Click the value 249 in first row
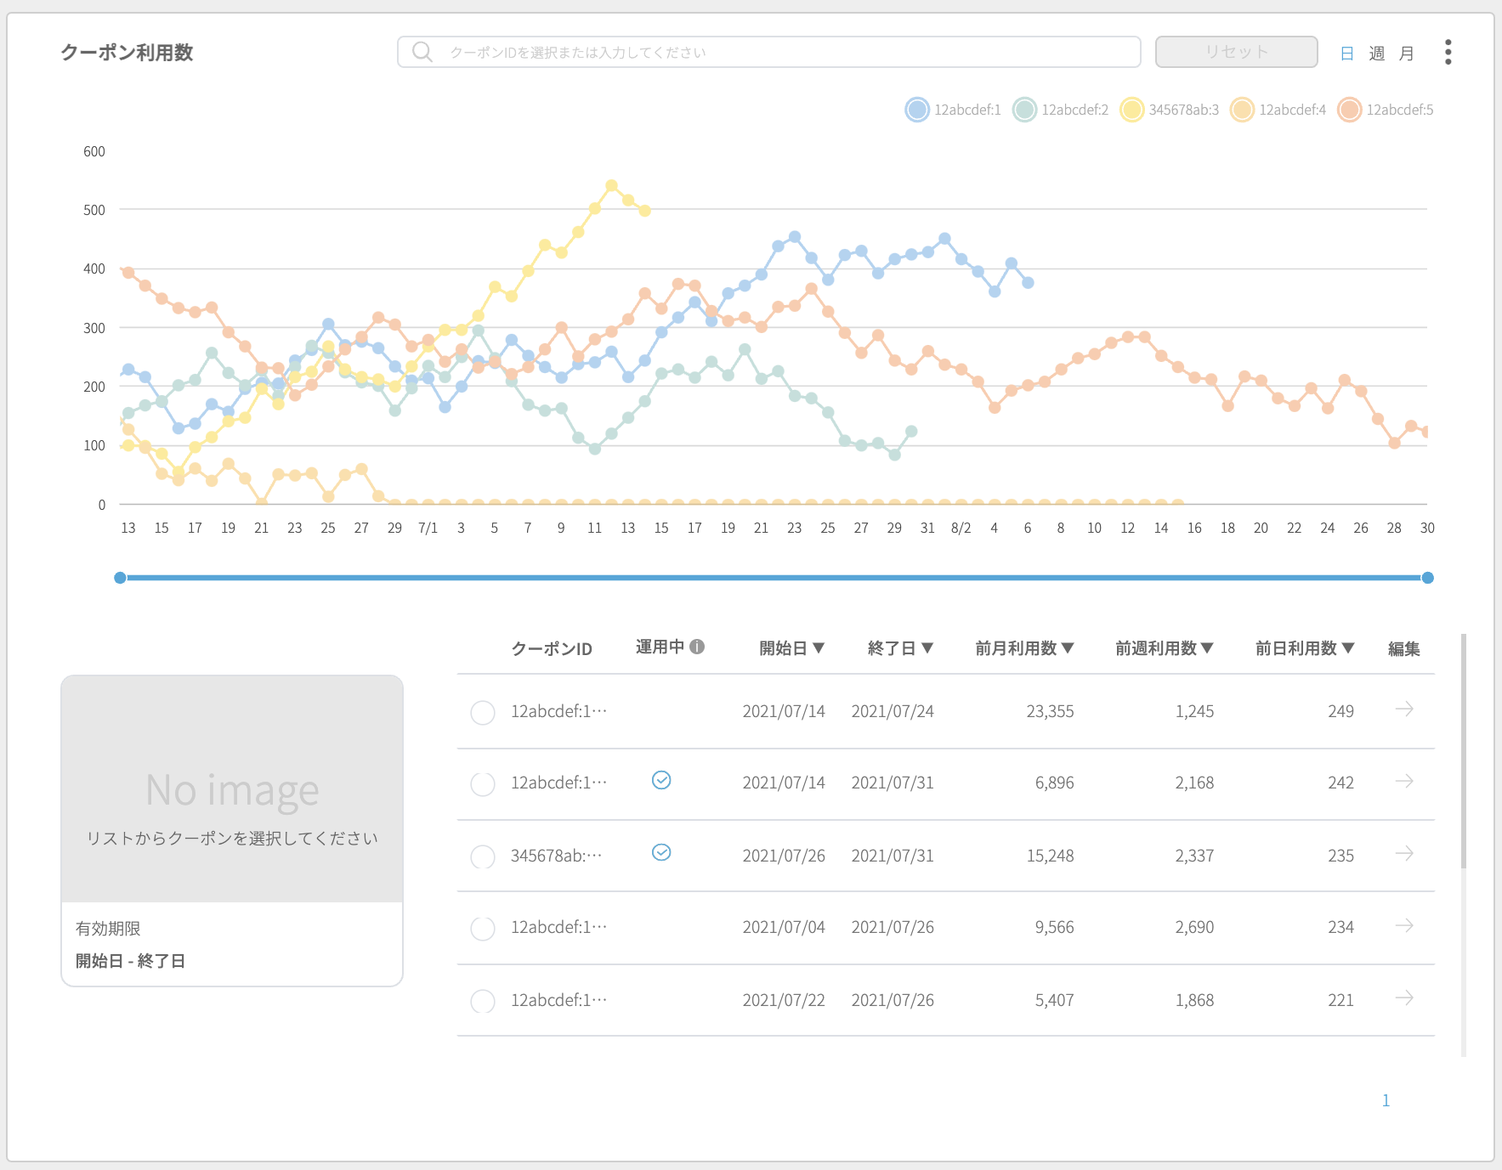 coord(1340,711)
